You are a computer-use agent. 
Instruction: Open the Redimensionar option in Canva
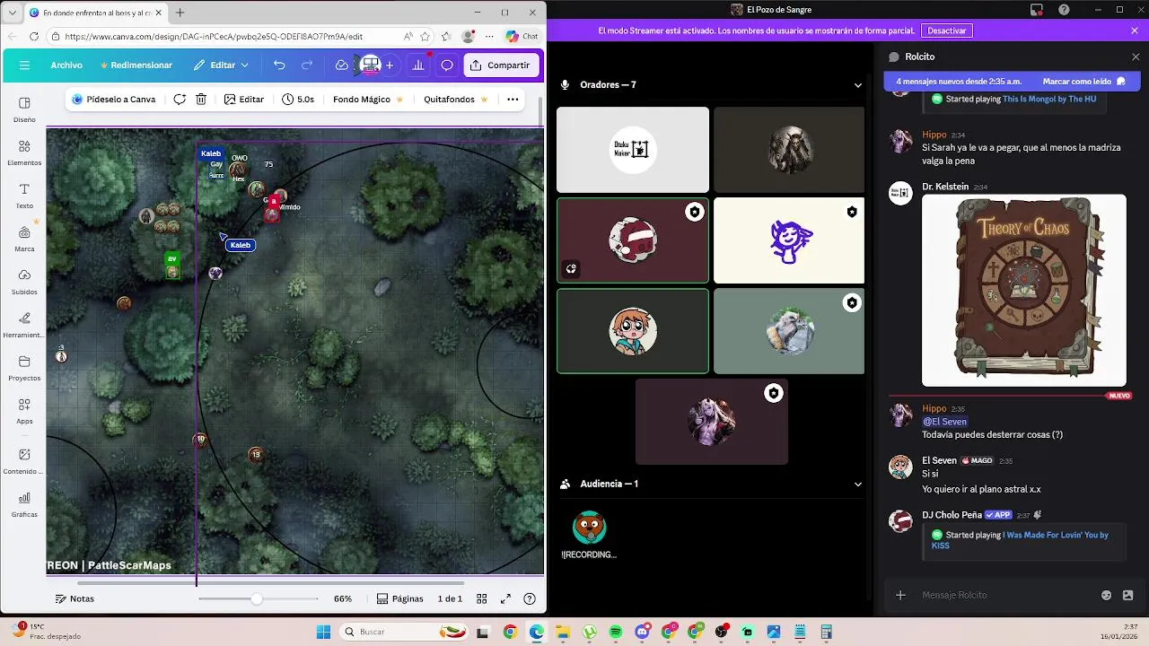tap(136, 65)
